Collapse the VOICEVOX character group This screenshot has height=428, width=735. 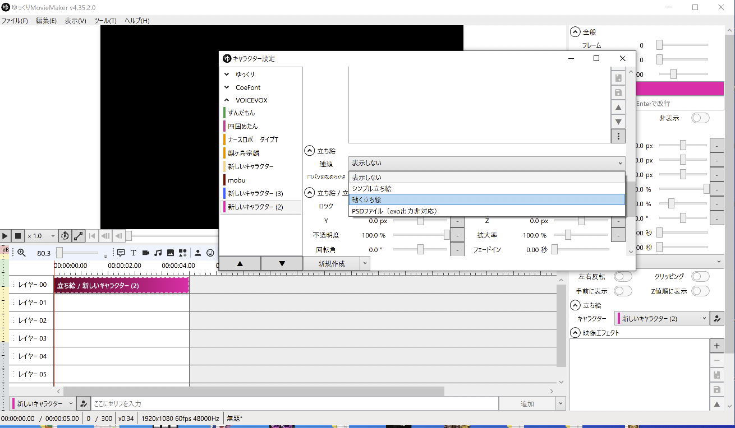227,100
